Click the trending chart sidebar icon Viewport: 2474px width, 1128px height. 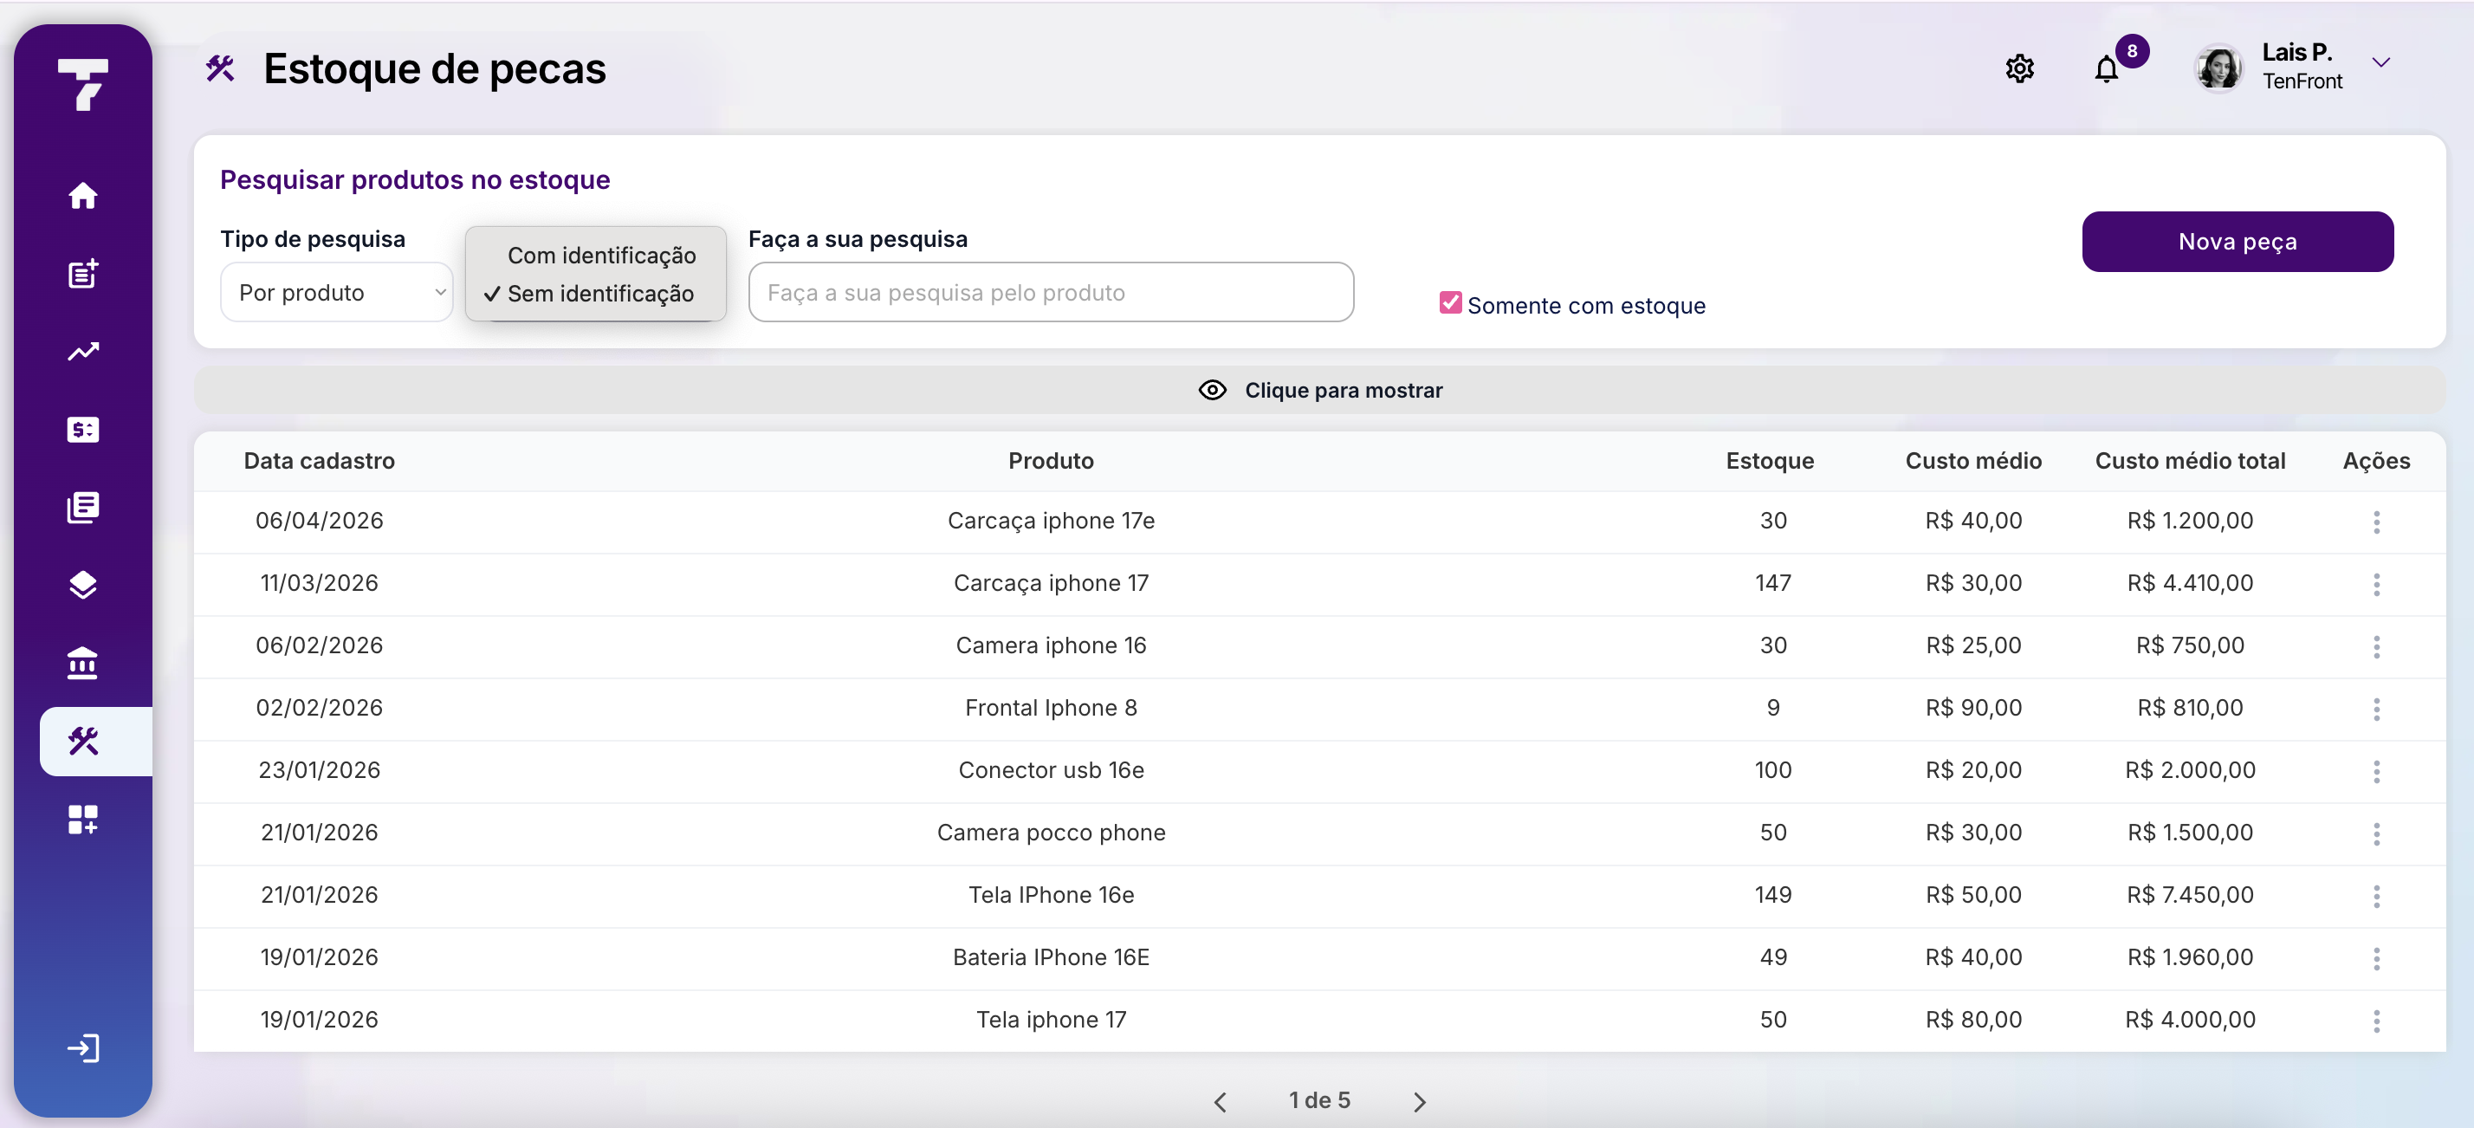82,352
